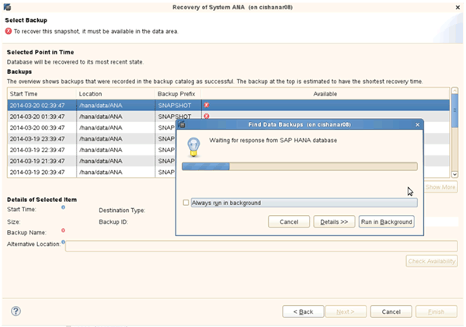Viewport: 466px width, 327px height.
Task: Sort backups by the Start Time column header
Action: pos(40,93)
